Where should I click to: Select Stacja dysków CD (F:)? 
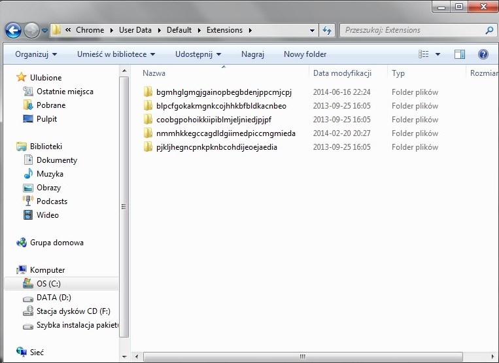click(x=73, y=311)
